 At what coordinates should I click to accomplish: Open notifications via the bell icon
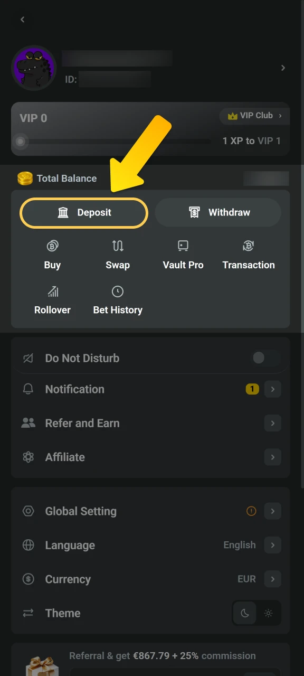(x=28, y=389)
